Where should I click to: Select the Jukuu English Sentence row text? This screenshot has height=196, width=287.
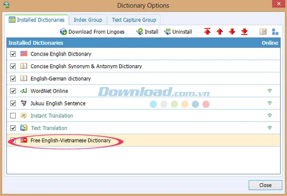point(58,104)
